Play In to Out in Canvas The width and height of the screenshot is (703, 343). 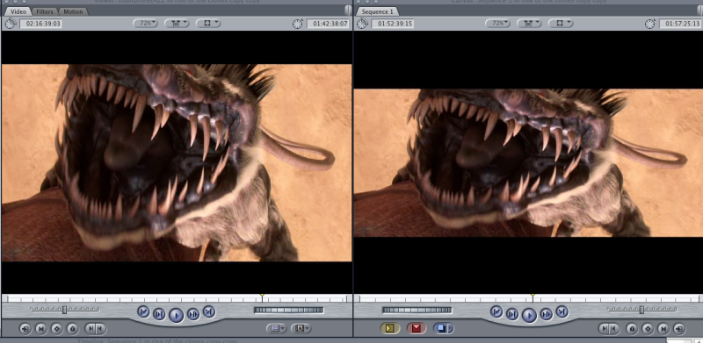(x=512, y=314)
